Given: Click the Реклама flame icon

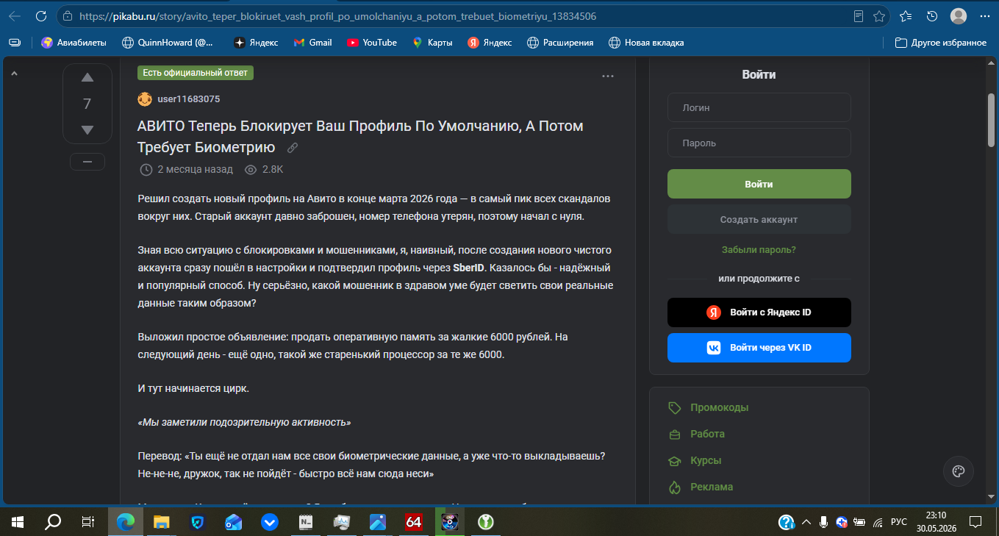Looking at the screenshot, I should 674,487.
